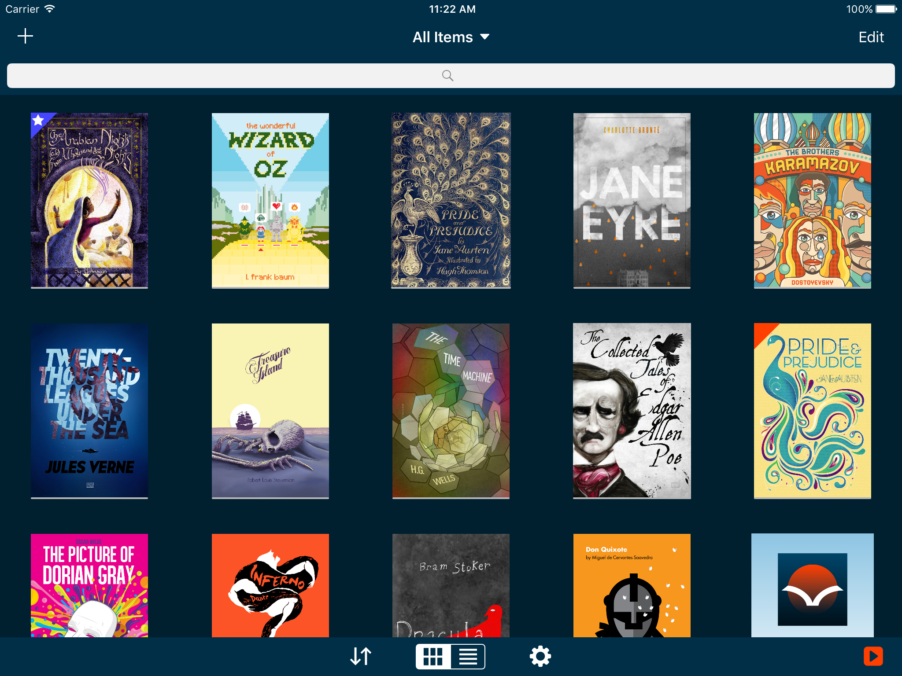Image resolution: width=902 pixels, height=676 pixels.
Task: Switch to list view
Action: pos(468,657)
